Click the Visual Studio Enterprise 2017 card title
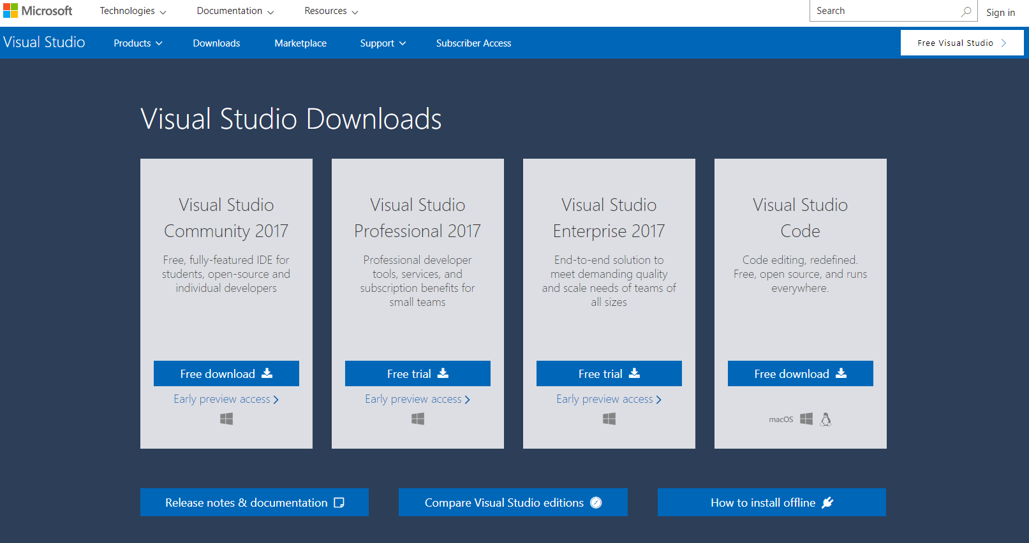 click(609, 218)
